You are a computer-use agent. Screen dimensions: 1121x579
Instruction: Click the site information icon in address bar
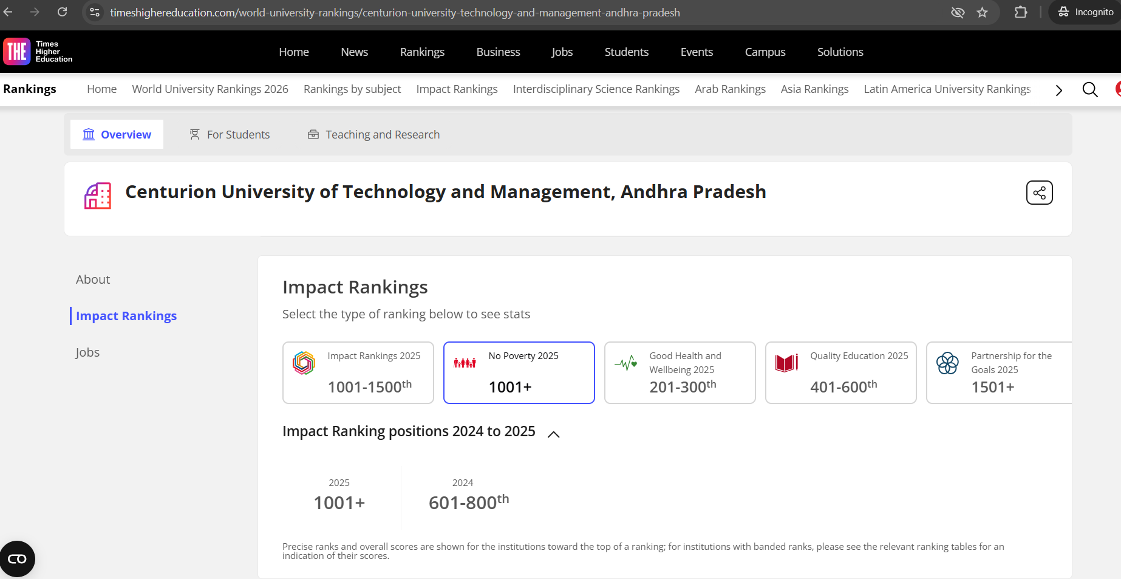[95, 12]
